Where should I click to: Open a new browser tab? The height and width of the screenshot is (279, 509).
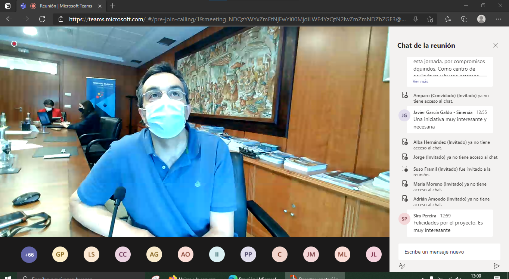coord(113,6)
